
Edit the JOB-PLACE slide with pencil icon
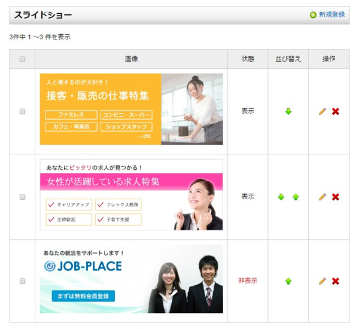click(323, 281)
